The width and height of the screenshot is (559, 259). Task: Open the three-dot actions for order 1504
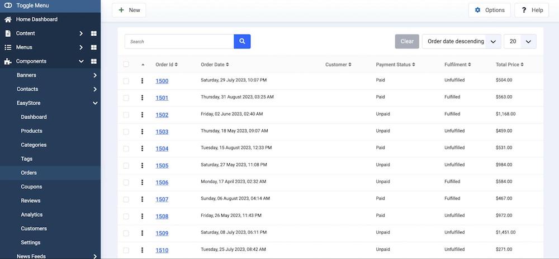point(142,149)
